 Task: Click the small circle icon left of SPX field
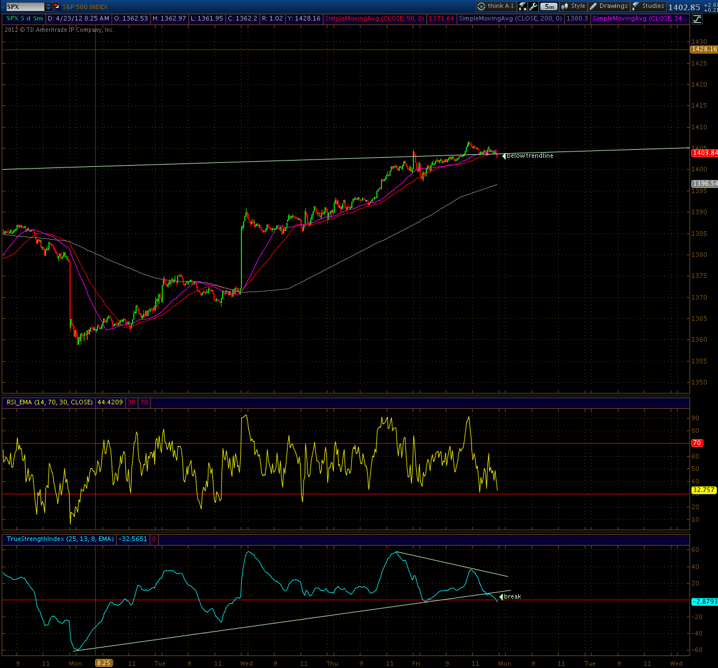tap(2, 7)
